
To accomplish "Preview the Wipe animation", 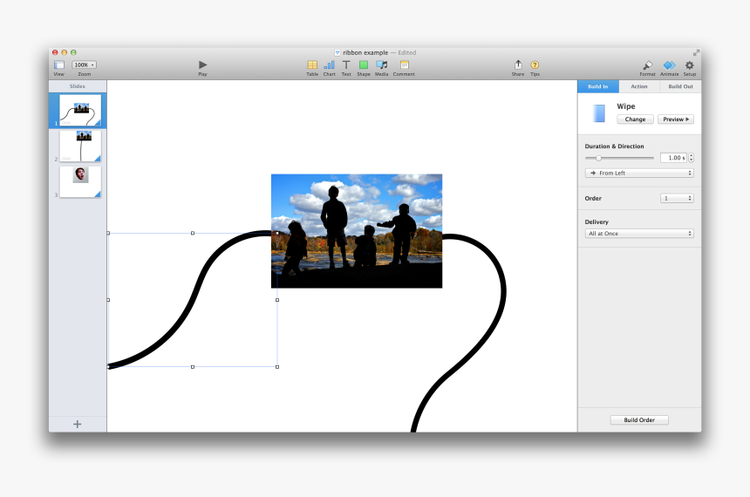I will 675,119.
